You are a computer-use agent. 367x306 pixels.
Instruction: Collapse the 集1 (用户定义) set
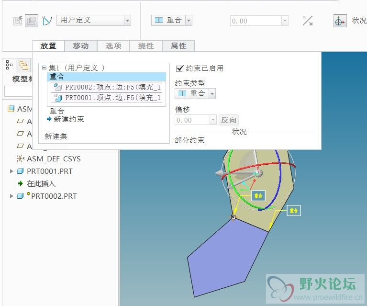pos(44,68)
